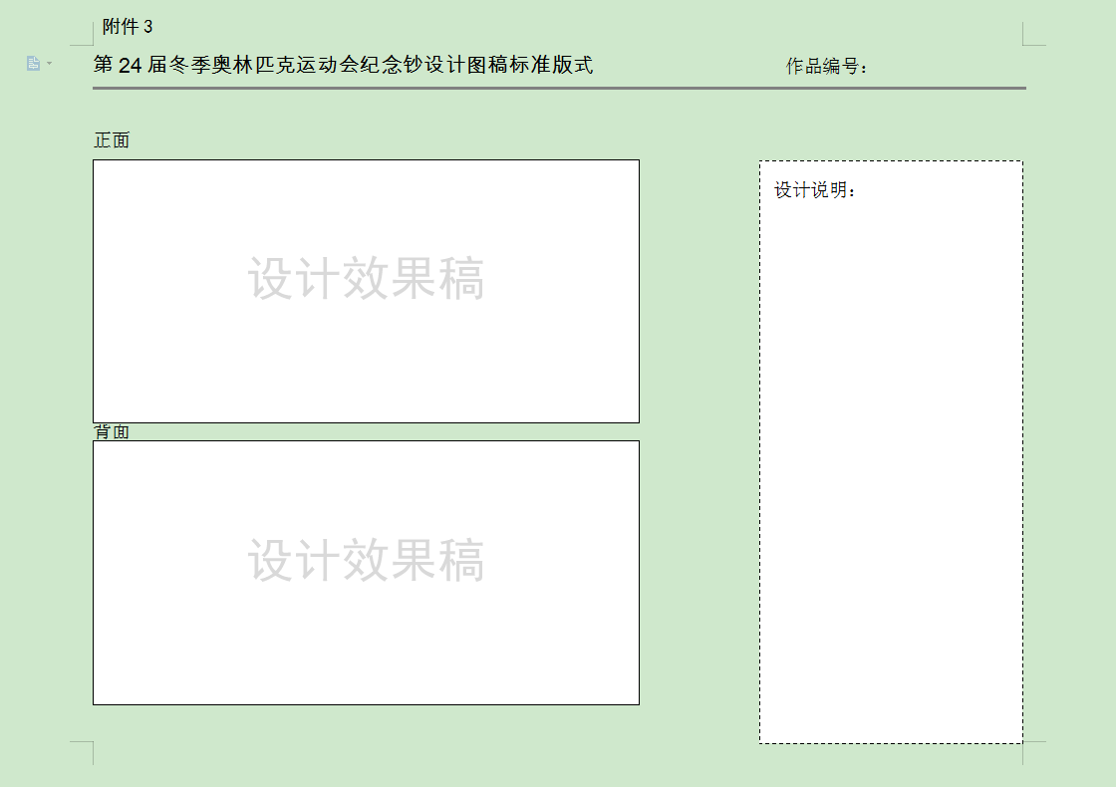Click the document navigation icon in left margin
This screenshot has height=787, width=1116.
click(33, 64)
